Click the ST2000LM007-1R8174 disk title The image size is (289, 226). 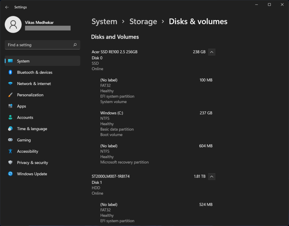(x=111, y=176)
